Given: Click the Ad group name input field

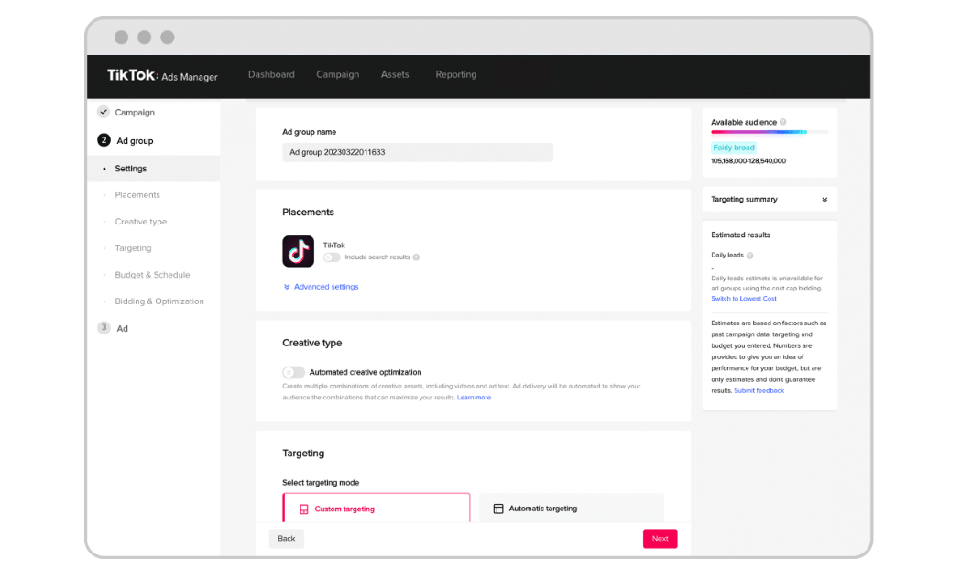Looking at the screenshot, I should coord(418,151).
